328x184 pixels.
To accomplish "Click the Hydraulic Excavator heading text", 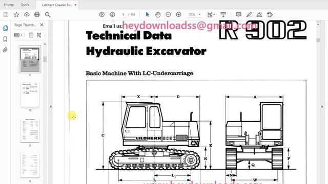I will coord(146,51).
